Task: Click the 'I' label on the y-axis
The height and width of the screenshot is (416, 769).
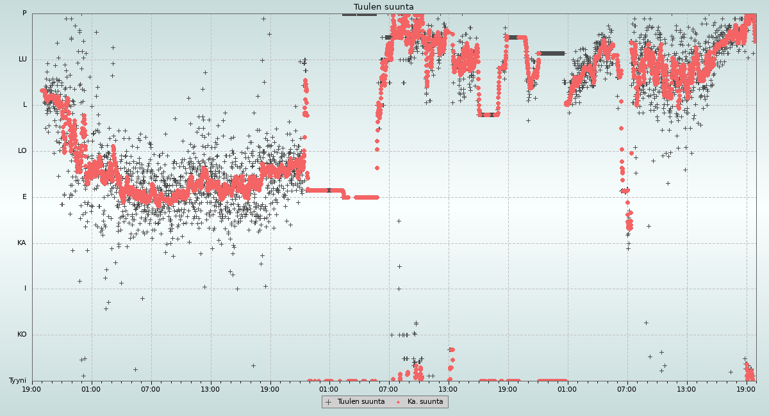Action: point(26,289)
